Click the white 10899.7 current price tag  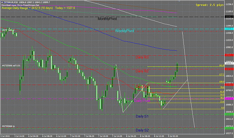(x=229, y=63)
